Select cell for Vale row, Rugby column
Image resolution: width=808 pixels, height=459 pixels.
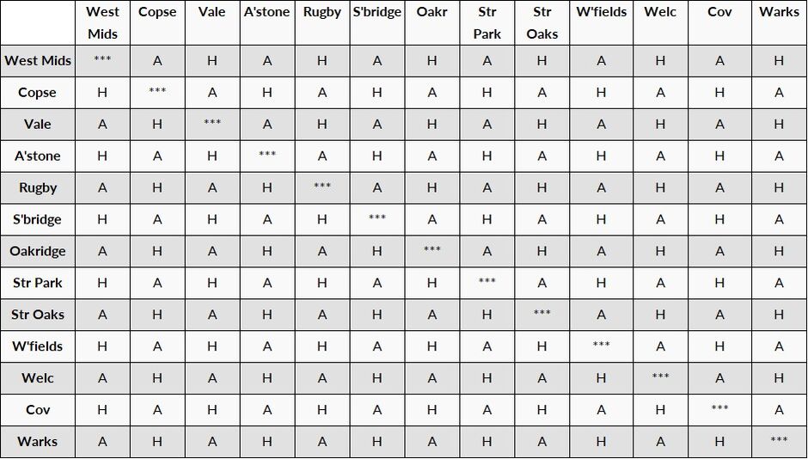[x=322, y=124]
